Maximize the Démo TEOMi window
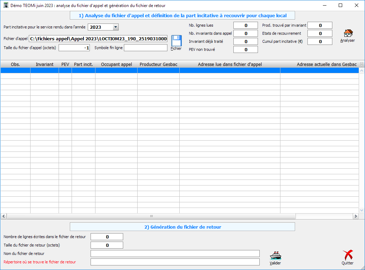The width and height of the screenshot is (365, 270). pyautogui.click(x=340, y=6)
